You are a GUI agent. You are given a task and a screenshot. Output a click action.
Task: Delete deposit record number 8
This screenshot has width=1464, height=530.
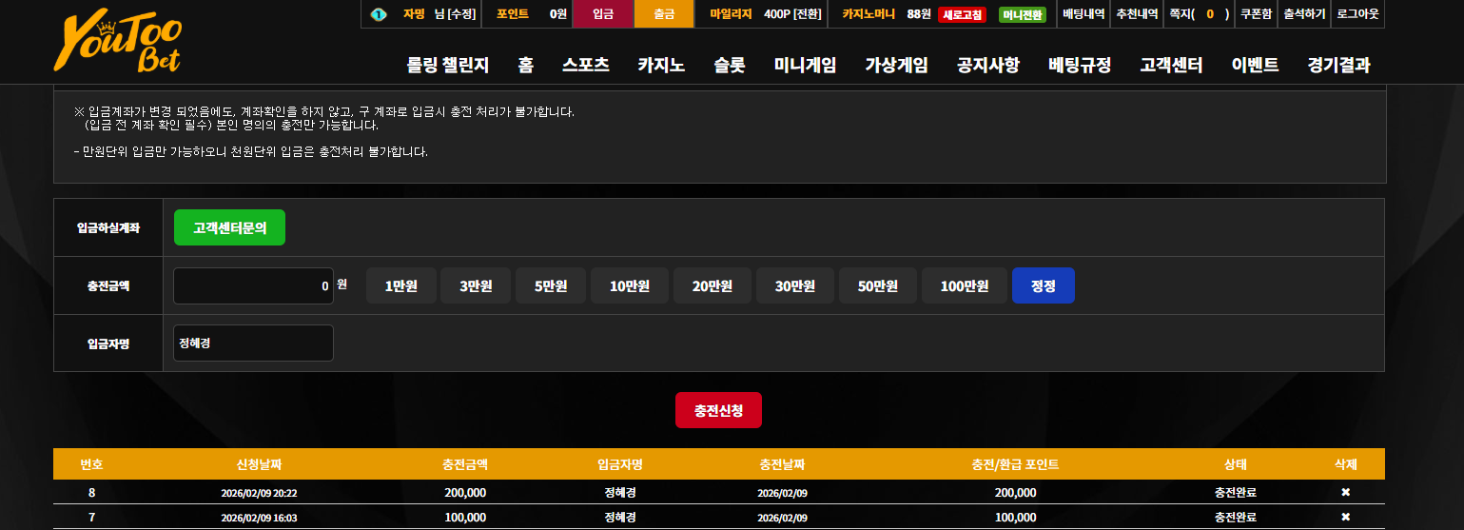pyautogui.click(x=1345, y=492)
